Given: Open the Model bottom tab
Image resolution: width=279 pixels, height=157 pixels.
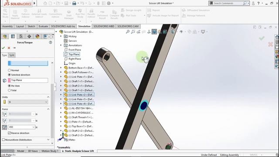Looking at the screenshot, I should point(20,151).
